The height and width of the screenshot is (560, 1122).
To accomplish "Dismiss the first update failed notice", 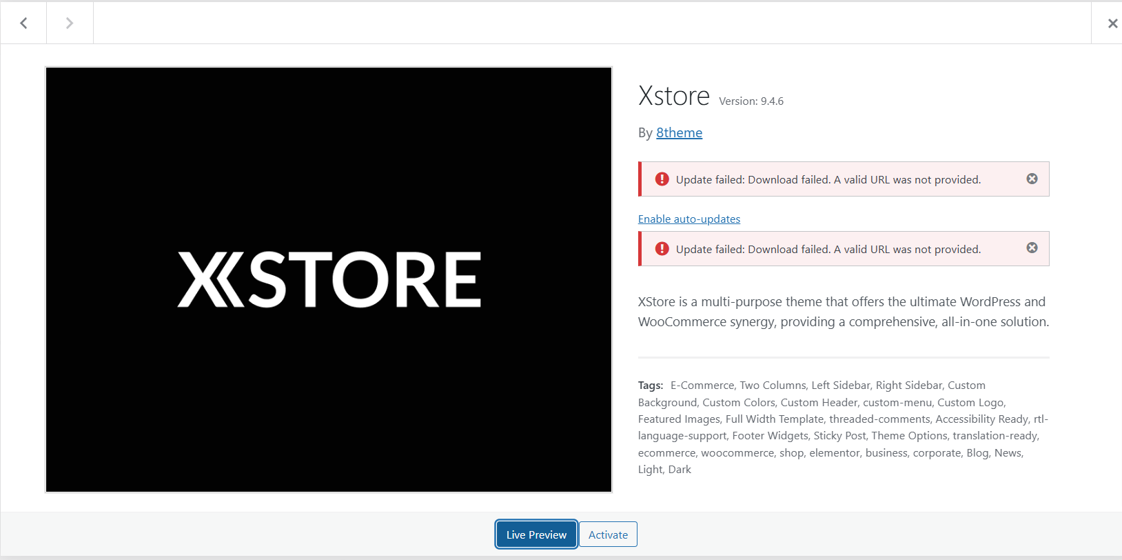I will (x=1032, y=179).
